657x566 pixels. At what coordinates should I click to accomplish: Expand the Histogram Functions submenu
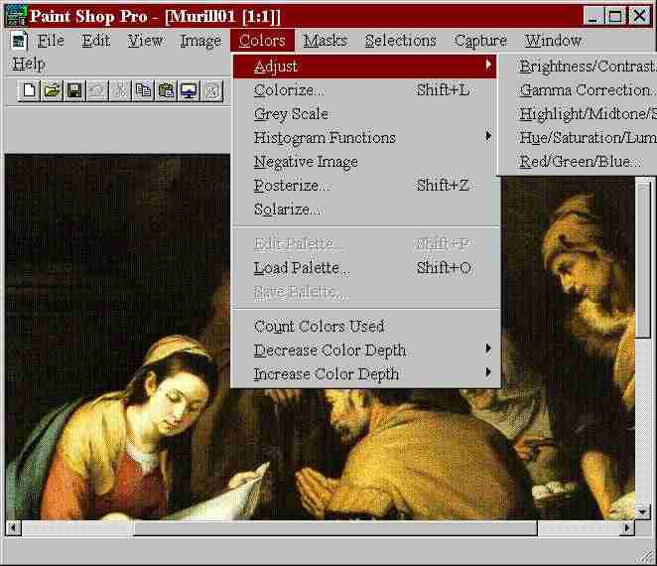[325, 138]
